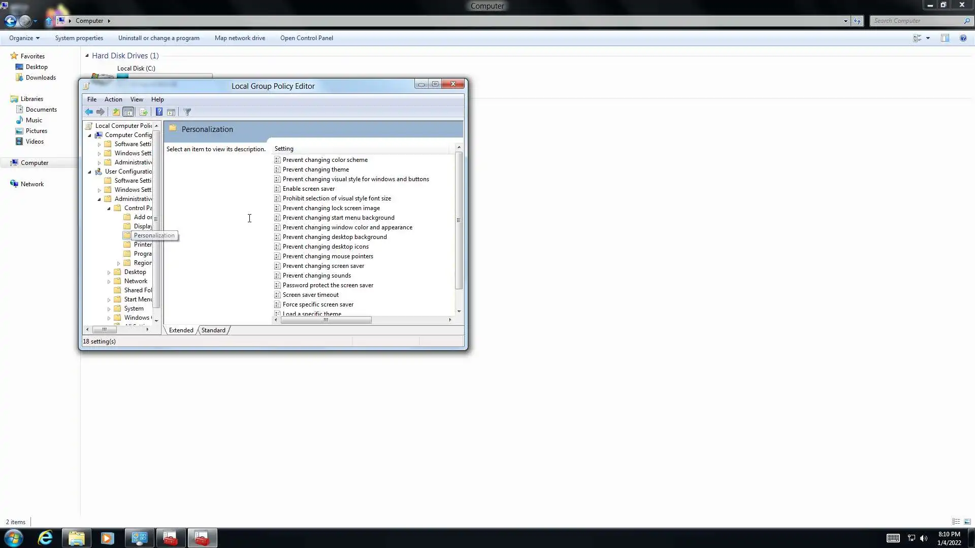This screenshot has width=975, height=548.
Task: Click the Export List toolbar icon
Action: point(143,112)
